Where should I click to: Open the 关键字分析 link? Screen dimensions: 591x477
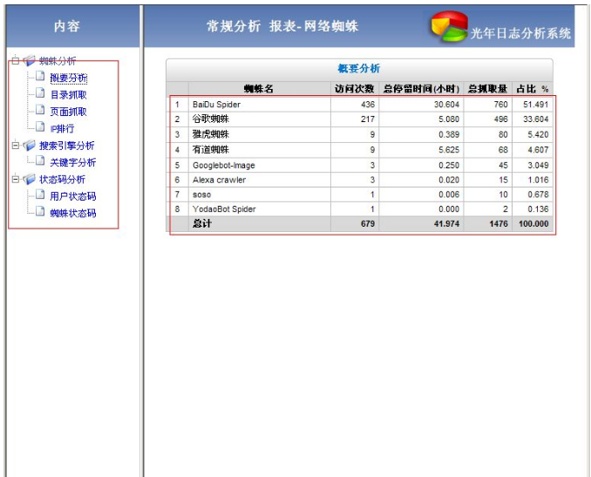point(72,163)
